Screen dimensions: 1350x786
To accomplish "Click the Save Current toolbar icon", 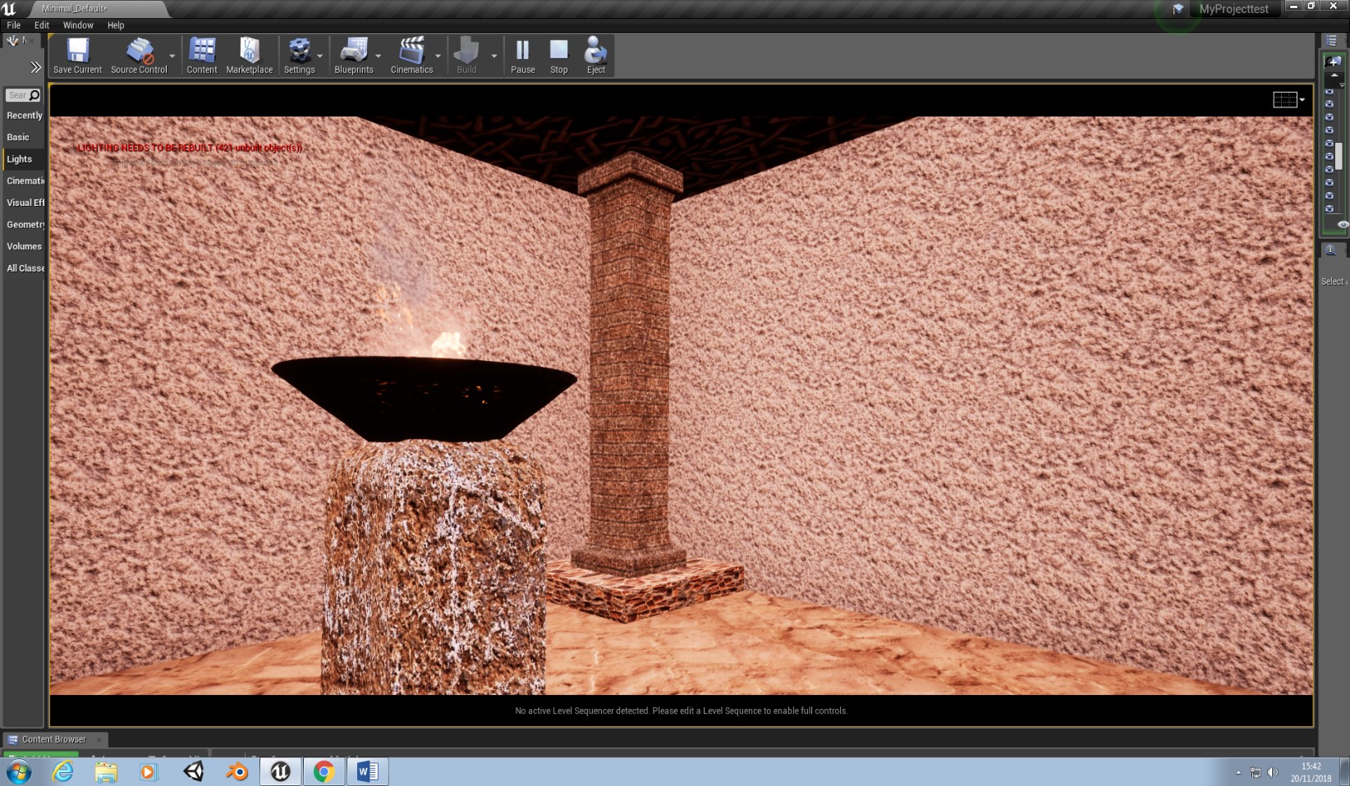I will [77, 52].
